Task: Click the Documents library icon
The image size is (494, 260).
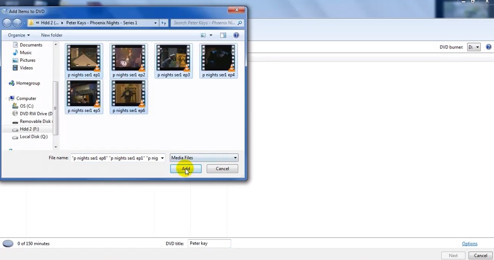Action: tap(15, 45)
